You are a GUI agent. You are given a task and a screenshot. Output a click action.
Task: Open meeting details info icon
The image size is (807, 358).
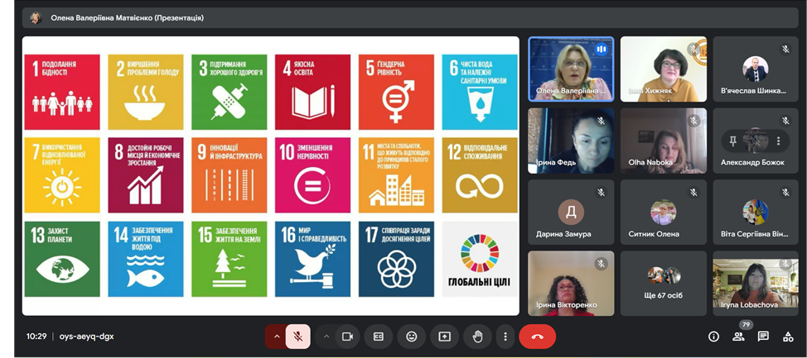[713, 337]
